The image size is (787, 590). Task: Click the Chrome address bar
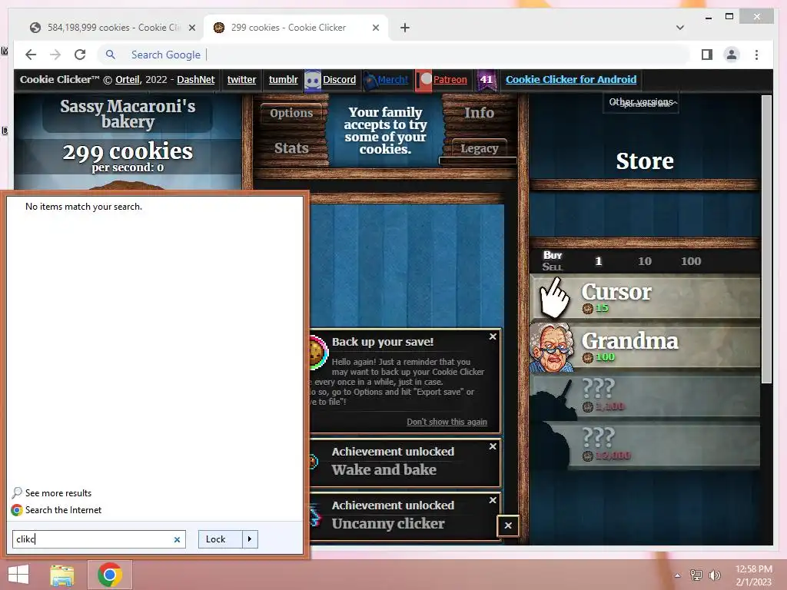(x=394, y=55)
